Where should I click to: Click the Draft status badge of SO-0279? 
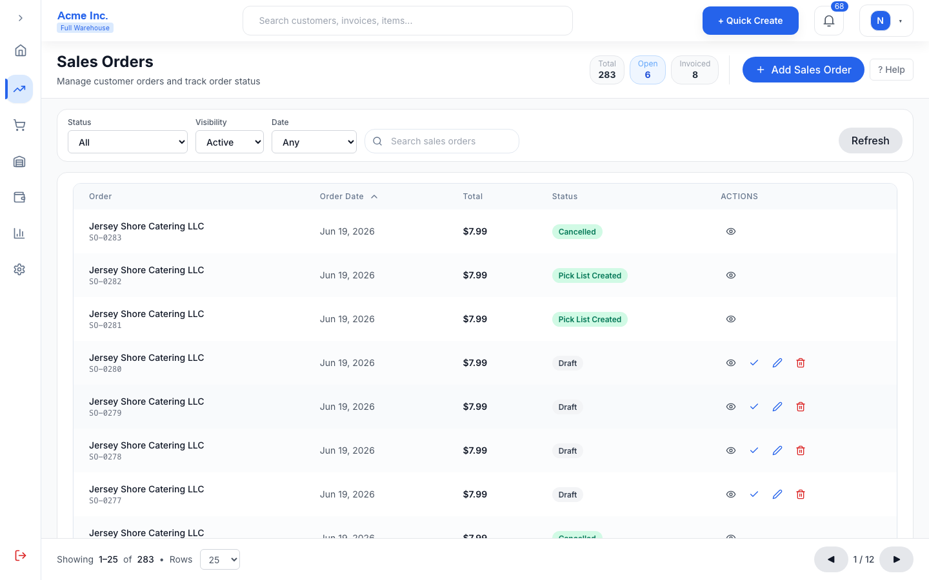click(568, 407)
